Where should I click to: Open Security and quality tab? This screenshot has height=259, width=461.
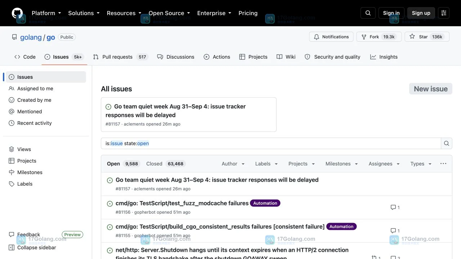pyautogui.click(x=332, y=57)
